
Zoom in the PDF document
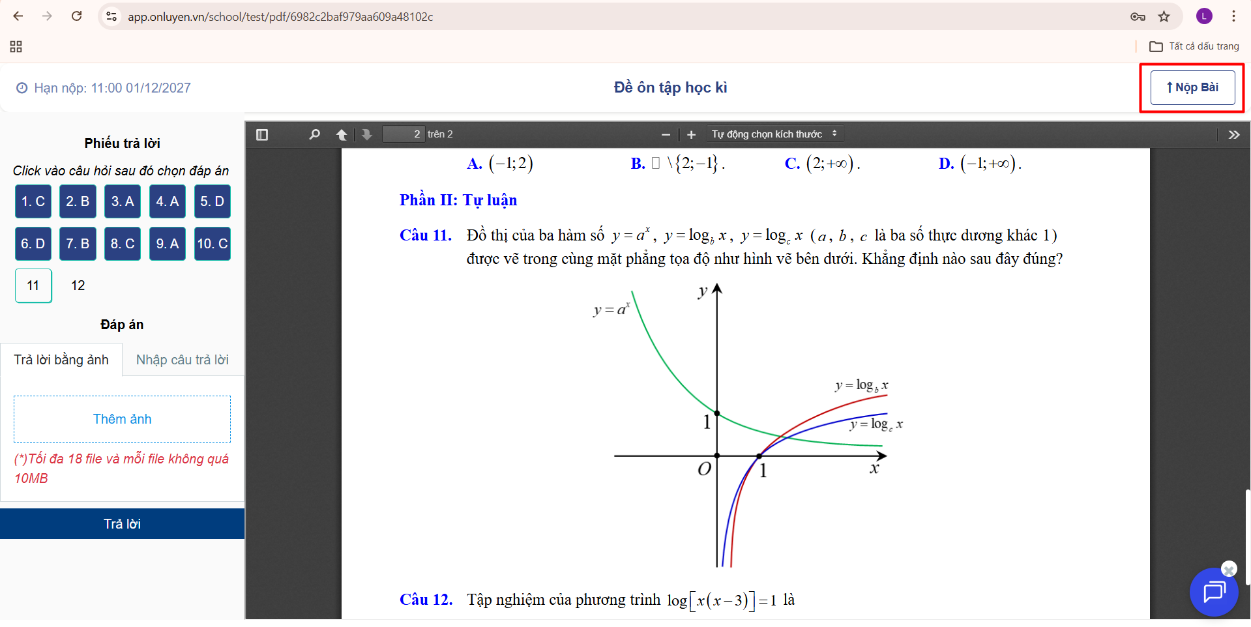point(691,135)
